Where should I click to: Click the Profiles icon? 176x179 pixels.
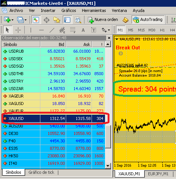[20, 20]
